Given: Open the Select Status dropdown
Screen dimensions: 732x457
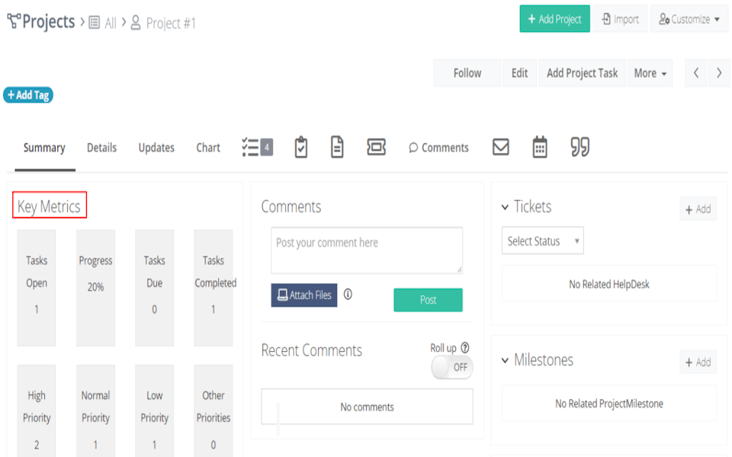Looking at the screenshot, I should click(542, 241).
